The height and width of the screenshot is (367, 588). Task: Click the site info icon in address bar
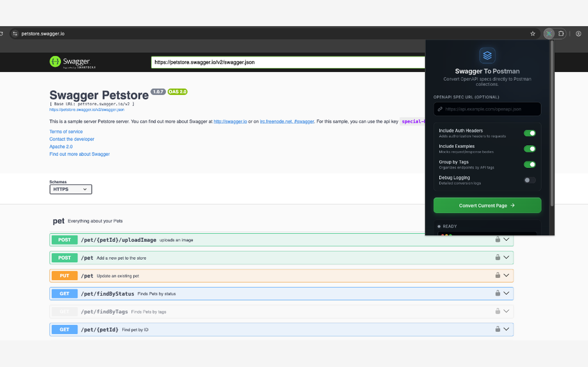click(15, 33)
